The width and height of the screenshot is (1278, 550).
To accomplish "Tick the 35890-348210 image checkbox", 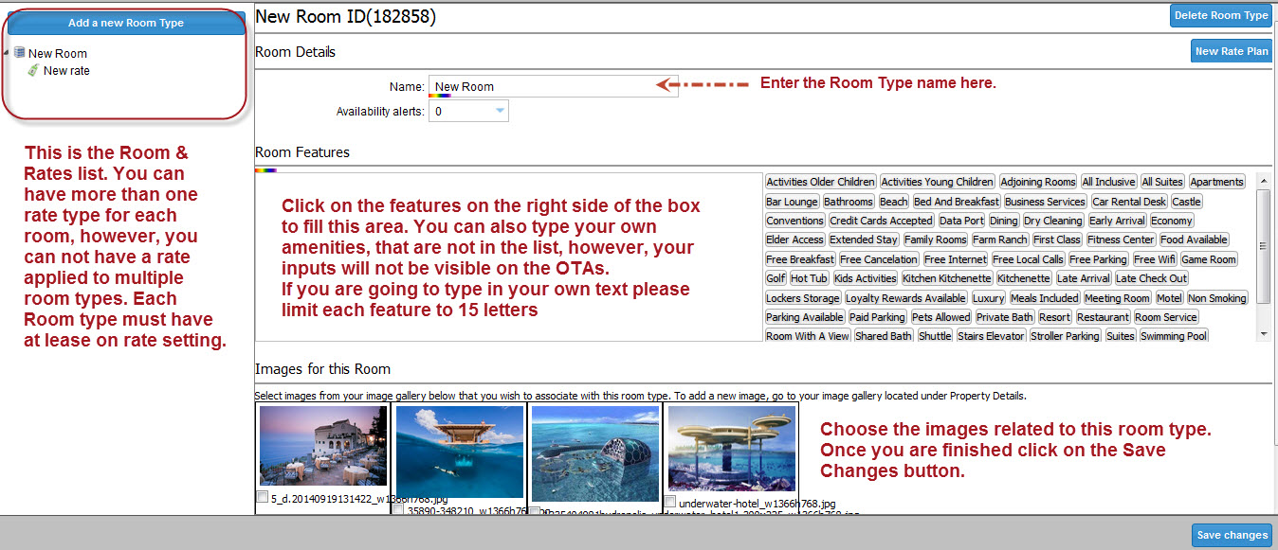I will (399, 510).
